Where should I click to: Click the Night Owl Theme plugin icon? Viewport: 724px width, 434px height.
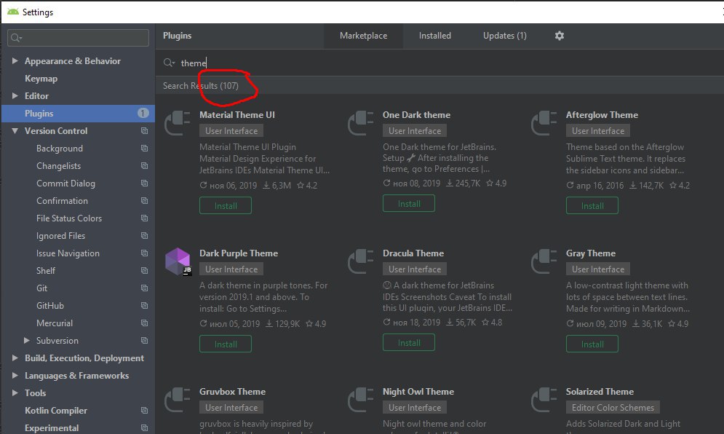click(361, 400)
